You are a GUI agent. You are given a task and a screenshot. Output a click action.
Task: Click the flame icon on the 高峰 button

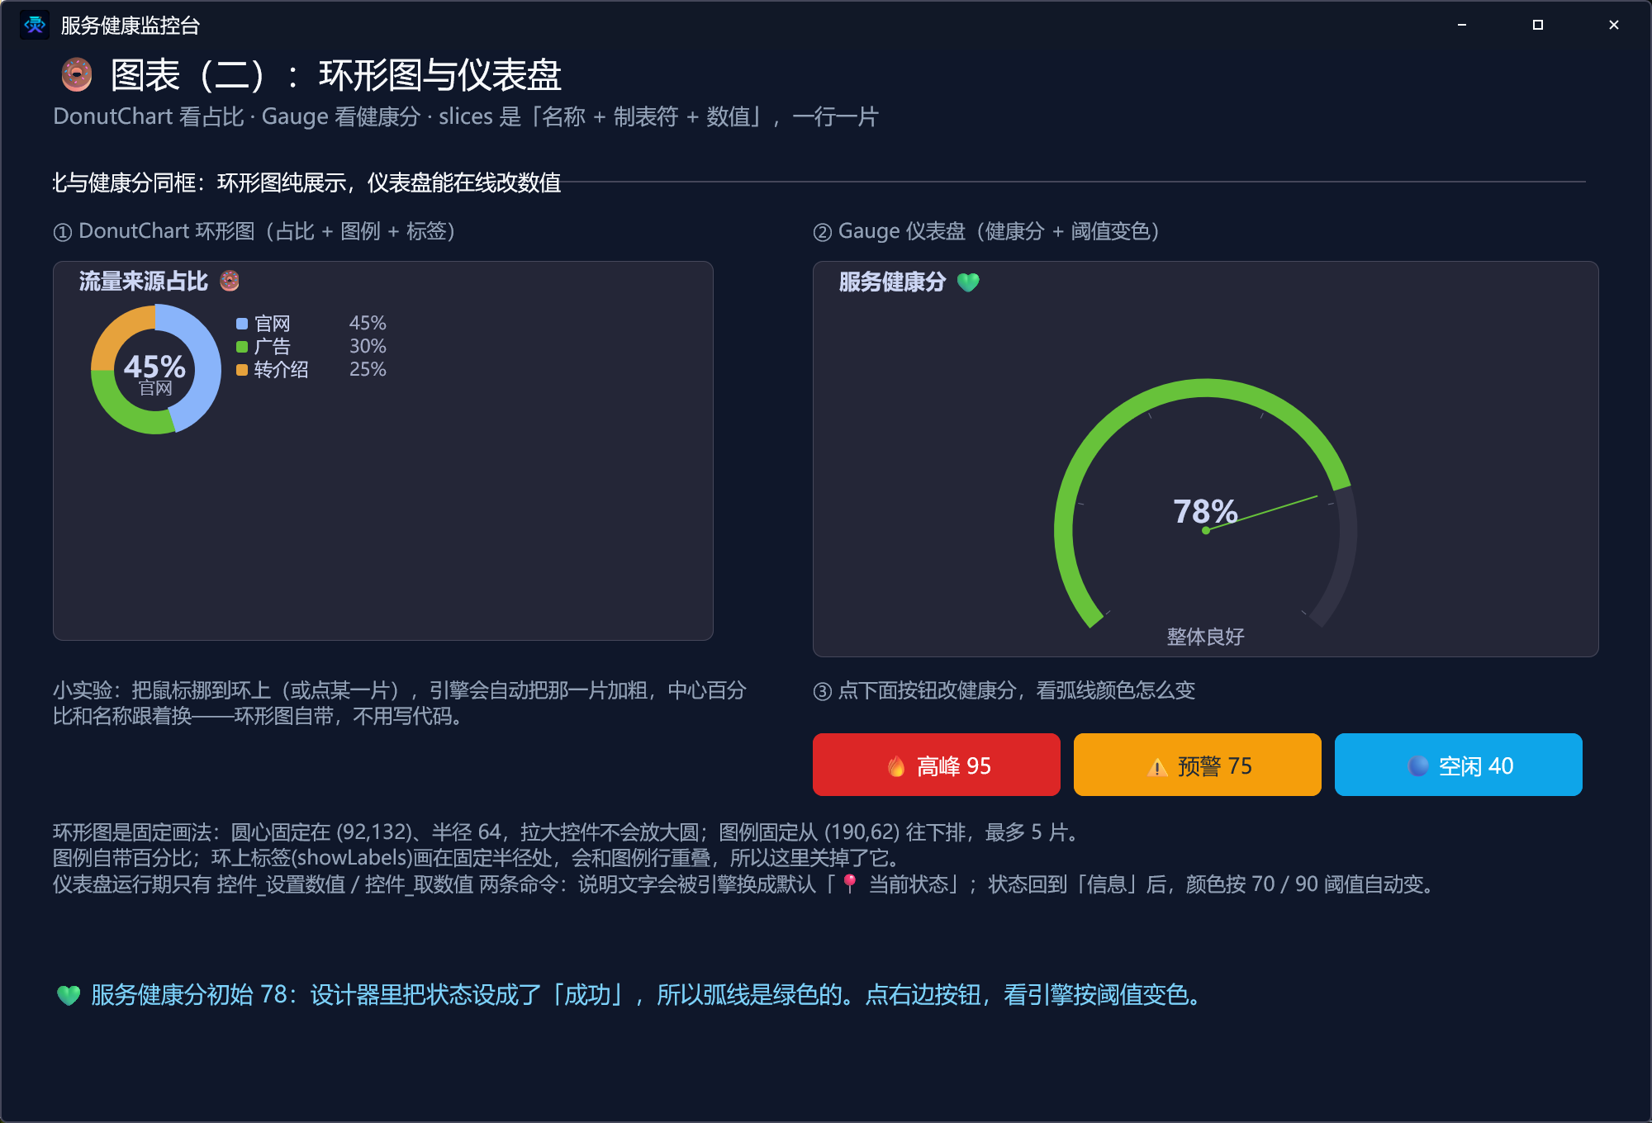(896, 766)
